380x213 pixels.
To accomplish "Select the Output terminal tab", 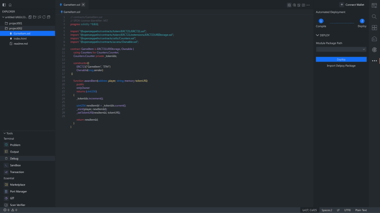I will 14,151.
